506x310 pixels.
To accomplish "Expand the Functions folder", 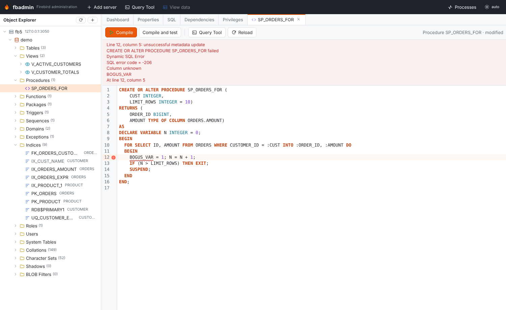I will [16, 96].
